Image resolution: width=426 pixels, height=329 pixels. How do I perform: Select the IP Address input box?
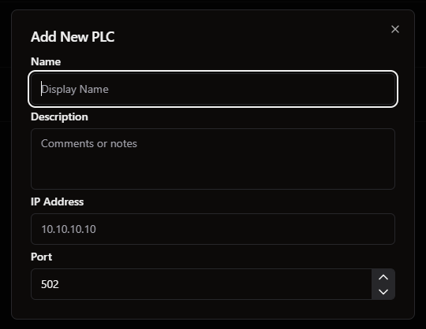click(213, 229)
